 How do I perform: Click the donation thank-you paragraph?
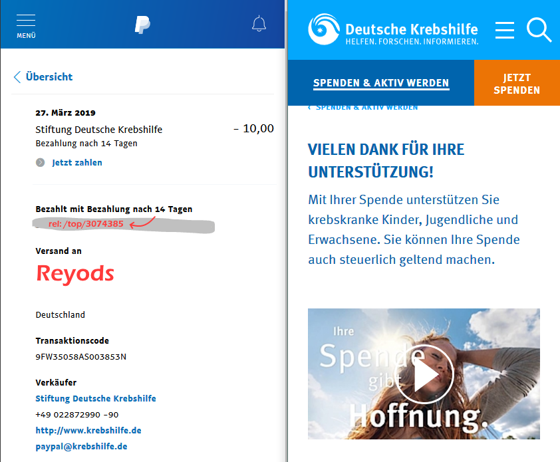tap(414, 229)
